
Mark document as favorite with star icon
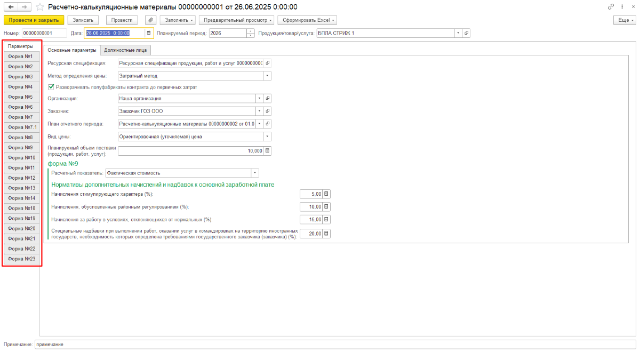[39, 7]
